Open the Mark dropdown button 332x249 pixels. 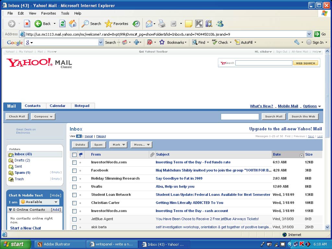118,145
